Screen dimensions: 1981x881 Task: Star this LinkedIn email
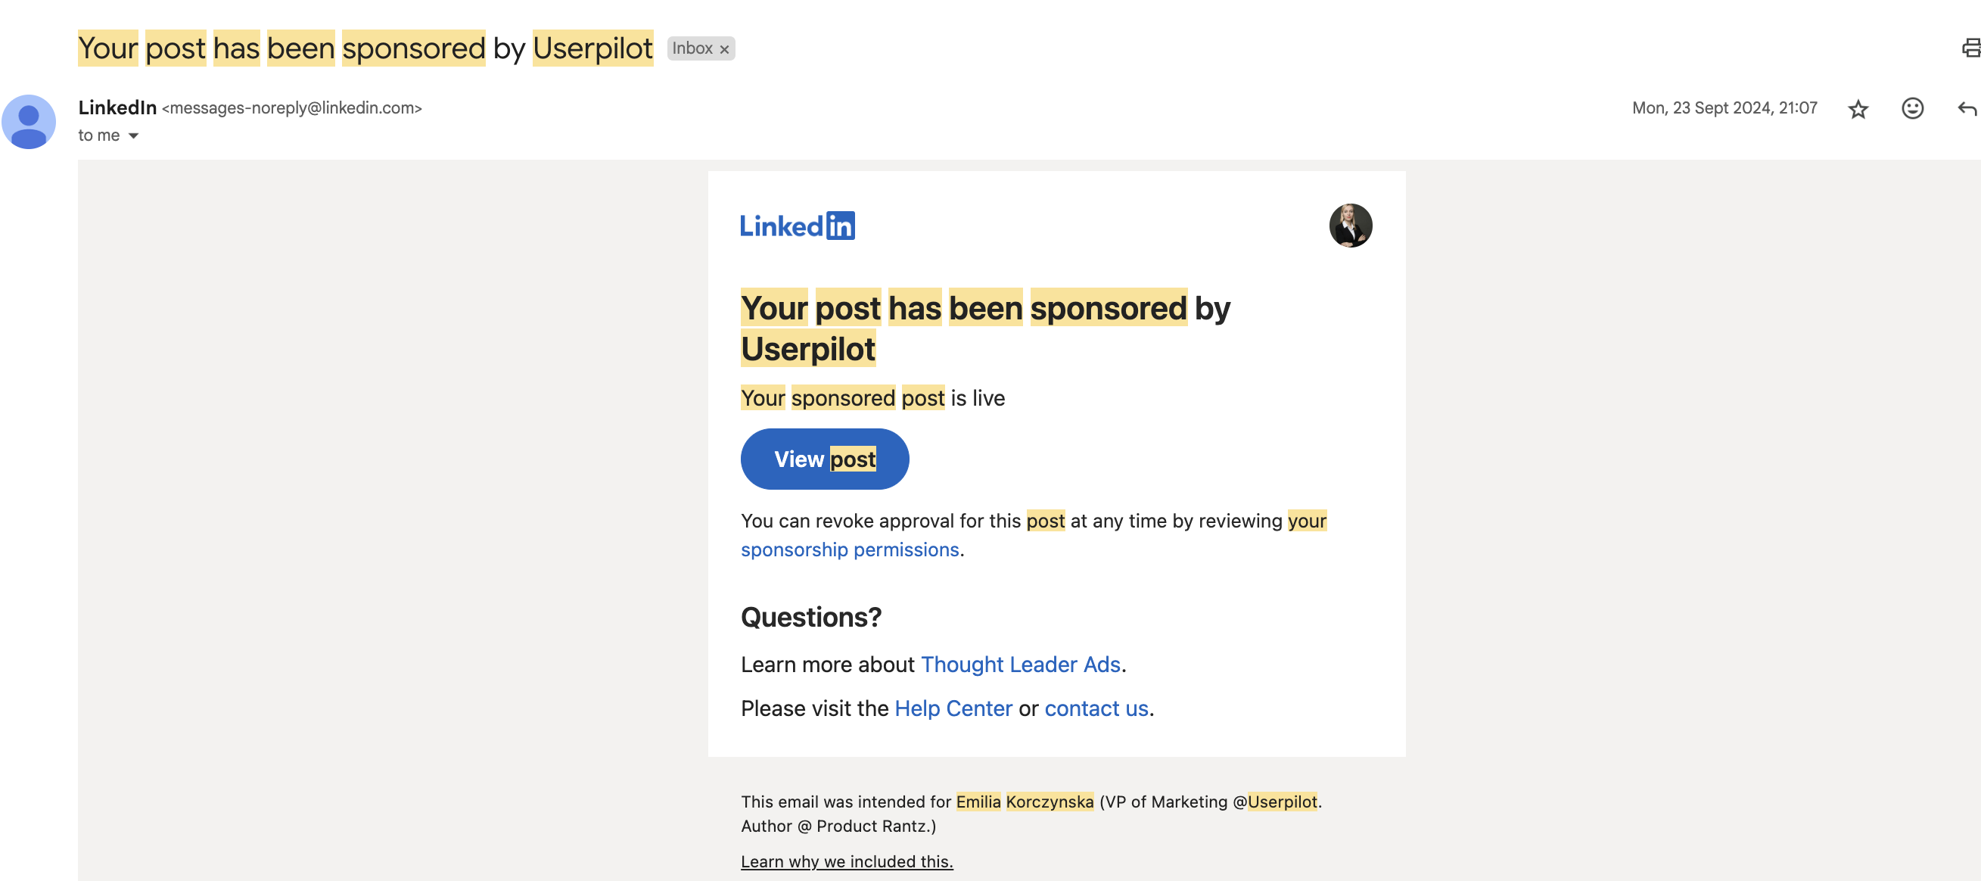[1858, 108]
